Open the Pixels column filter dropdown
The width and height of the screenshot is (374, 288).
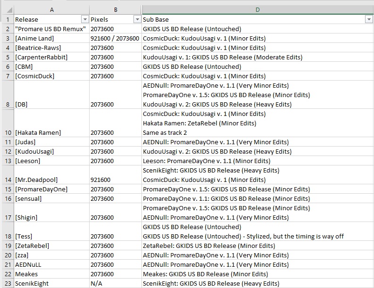[137, 19]
